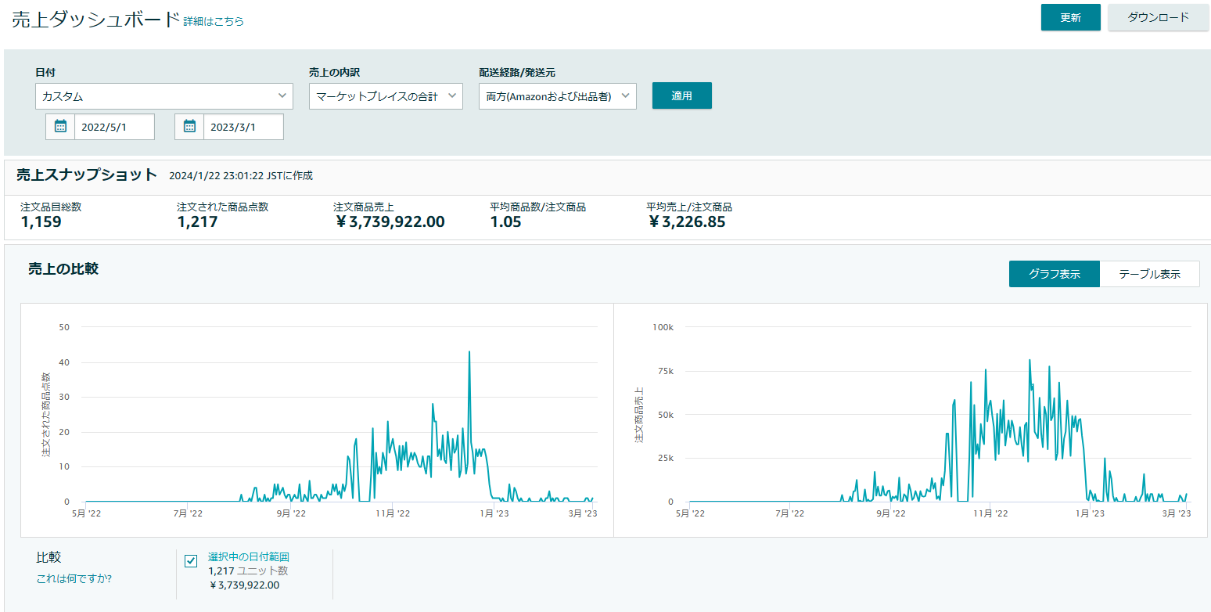The width and height of the screenshot is (1211, 612).
Task: Click the ダウンロード button
Action: (1158, 17)
